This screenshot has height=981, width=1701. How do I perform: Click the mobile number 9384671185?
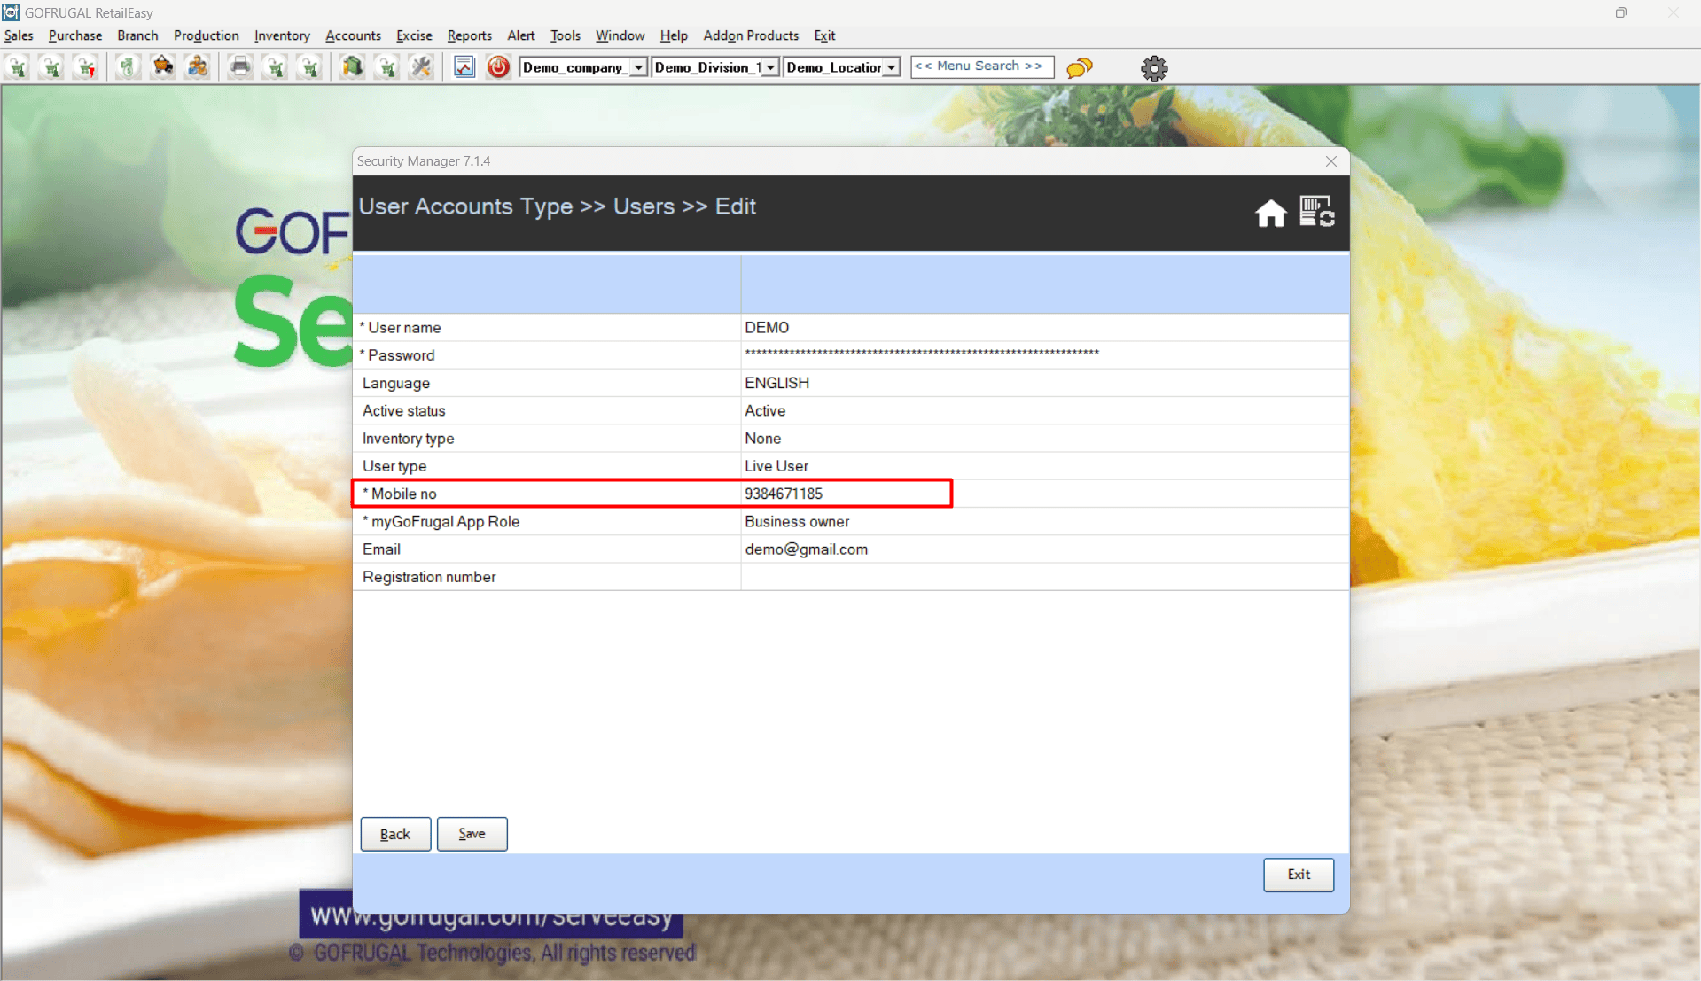click(x=784, y=494)
